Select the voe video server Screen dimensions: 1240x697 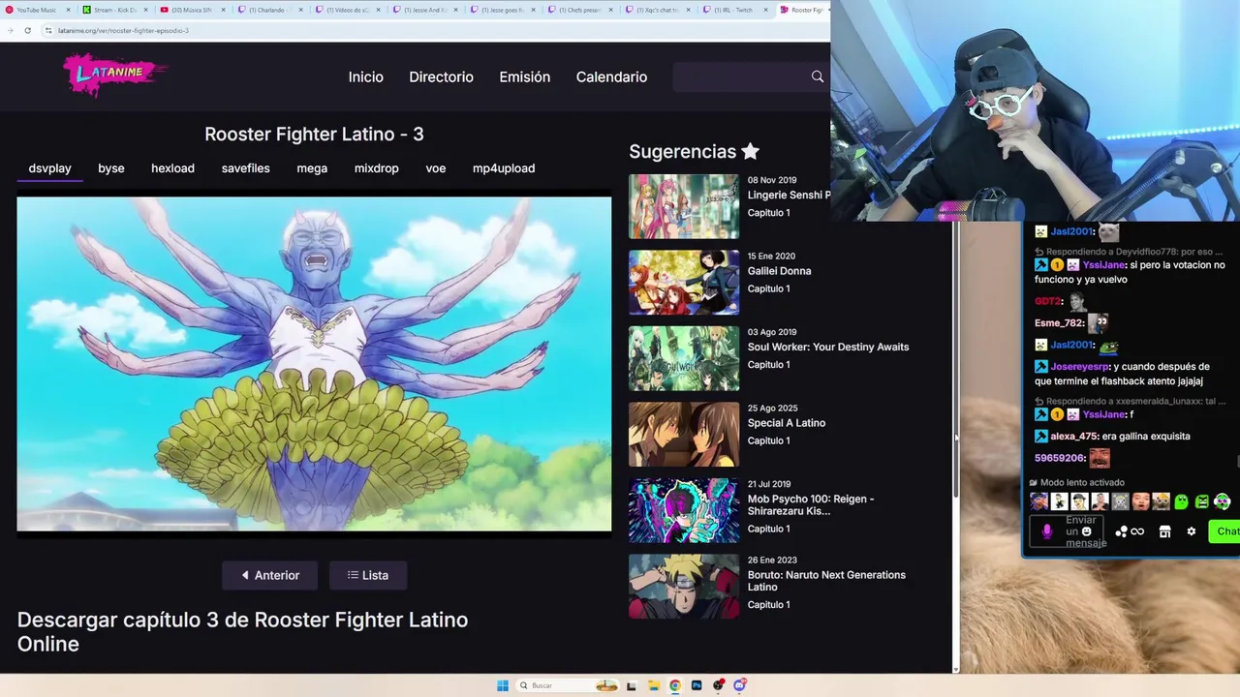pyautogui.click(x=436, y=168)
